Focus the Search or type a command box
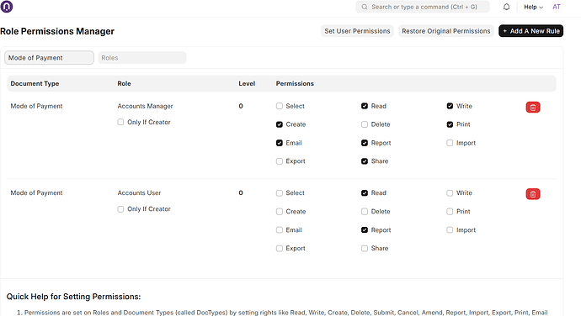 point(423,7)
